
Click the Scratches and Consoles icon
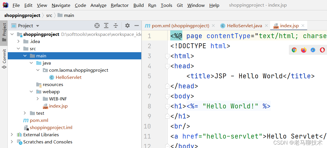pyautogui.click(x=20, y=142)
